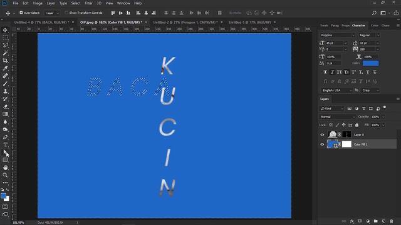This screenshot has height=225, width=401.
Task: Toggle Strikethrough text style
Action: tap(375, 72)
